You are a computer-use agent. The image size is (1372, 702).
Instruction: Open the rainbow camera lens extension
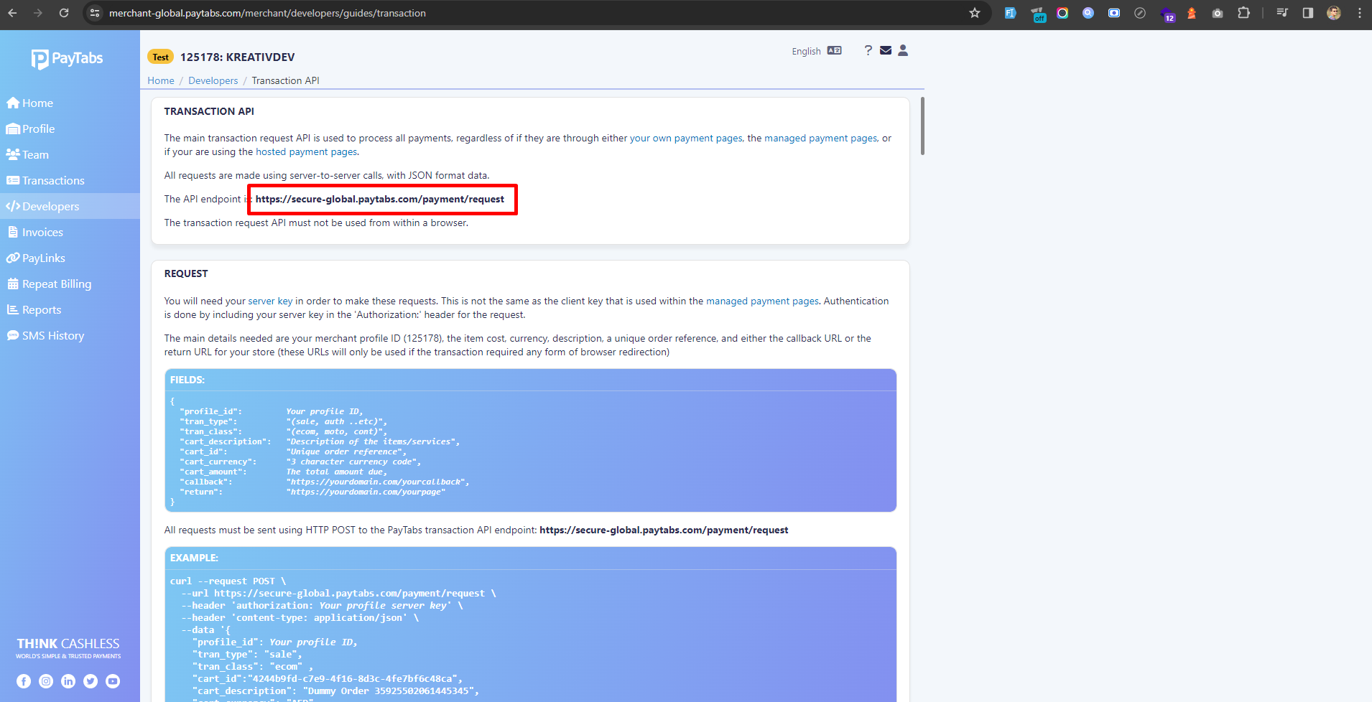tap(1062, 13)
